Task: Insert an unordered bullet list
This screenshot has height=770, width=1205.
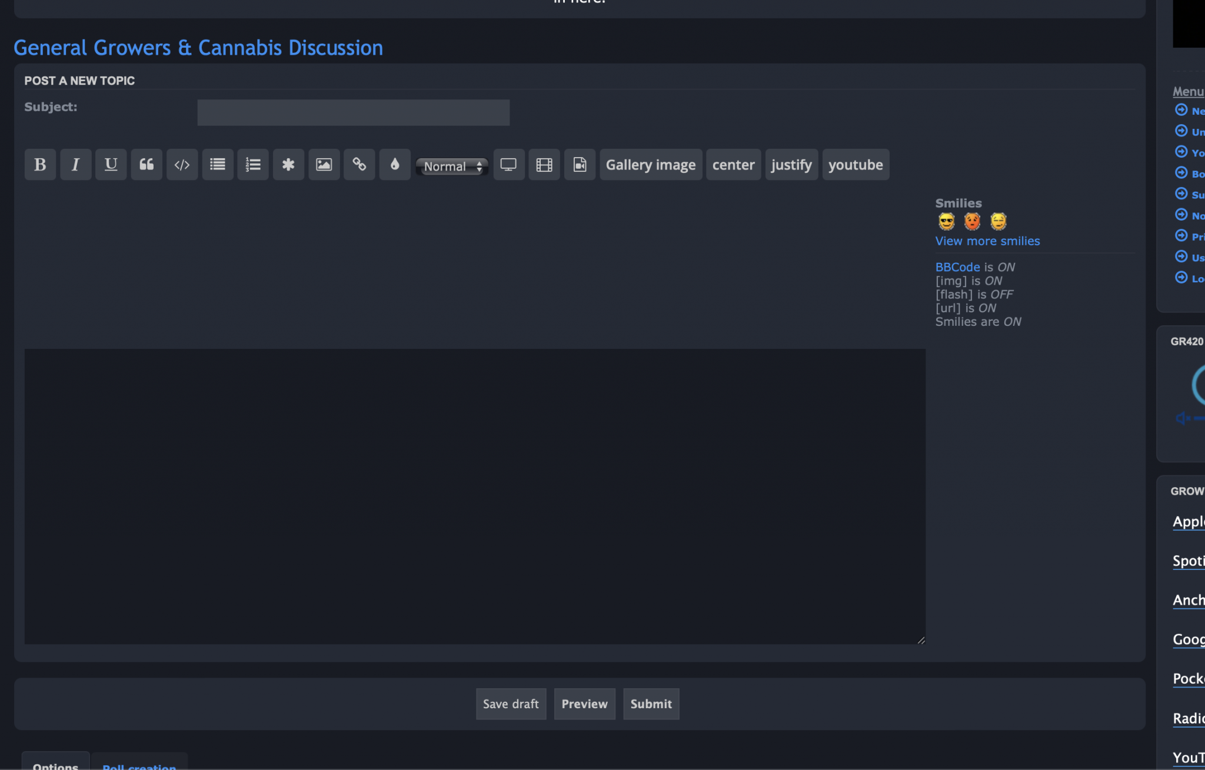Action: 218,165
